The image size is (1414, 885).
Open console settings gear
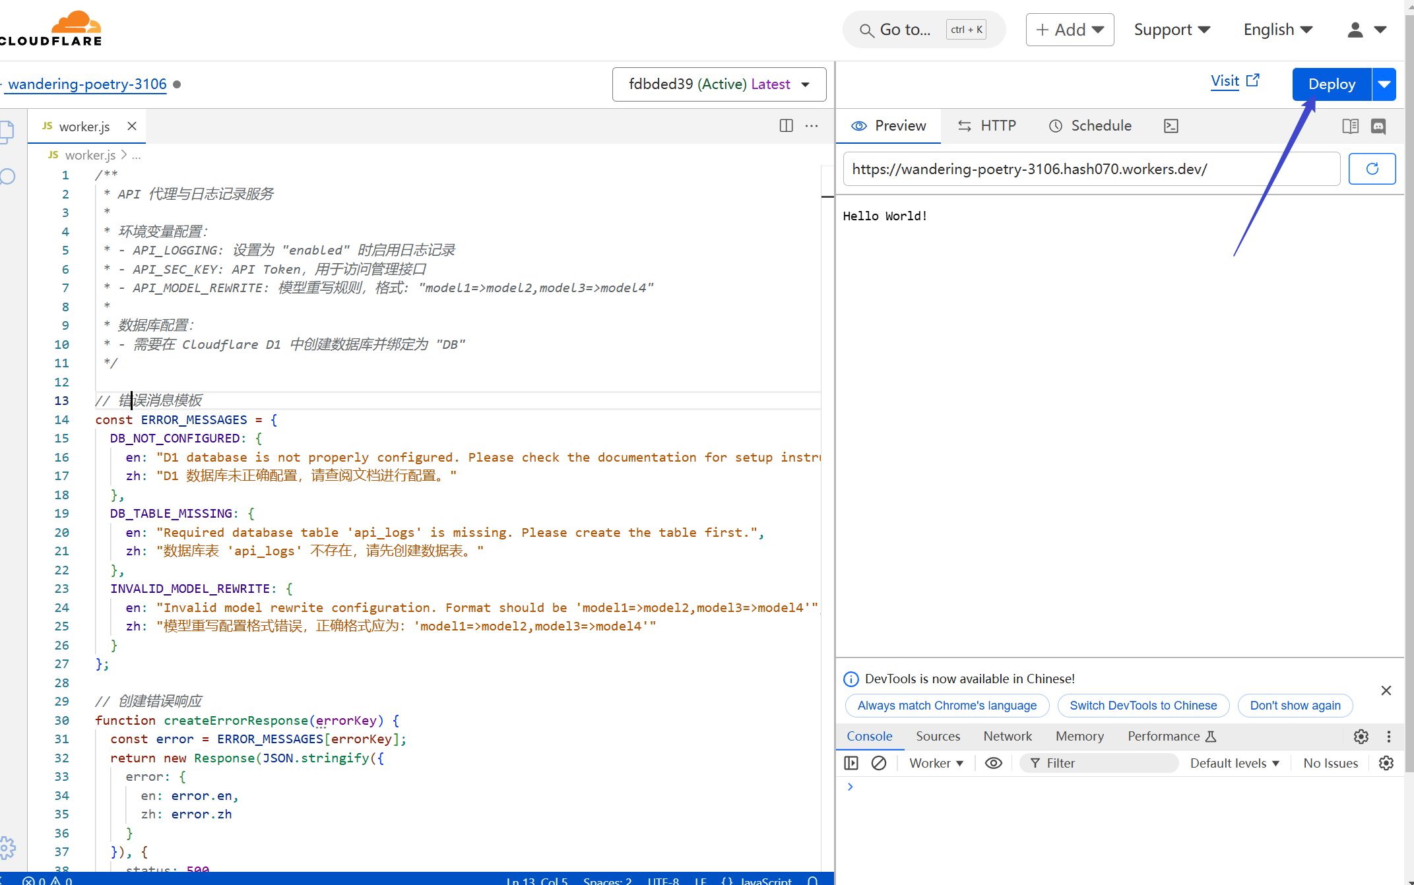(1386, 763)
